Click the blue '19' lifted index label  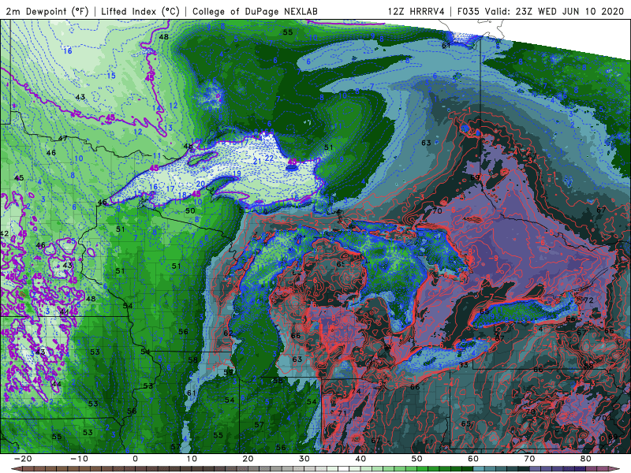point(237,173)
